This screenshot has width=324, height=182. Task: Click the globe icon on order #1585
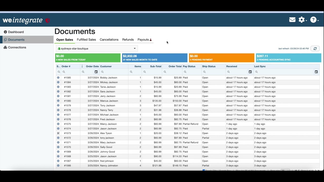58,78
